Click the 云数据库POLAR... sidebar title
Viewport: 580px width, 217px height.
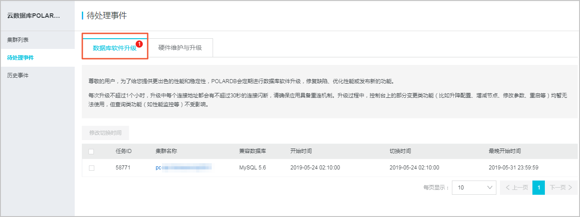coord(33,16)
